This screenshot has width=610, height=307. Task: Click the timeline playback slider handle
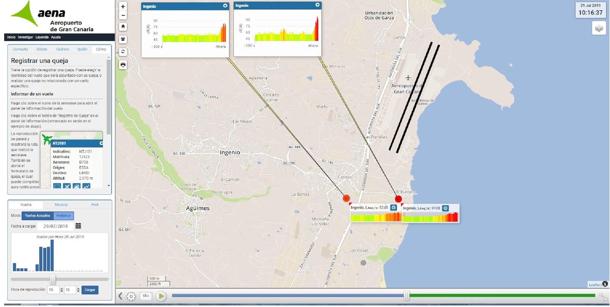pyautogui.click(x=407, y=296)
